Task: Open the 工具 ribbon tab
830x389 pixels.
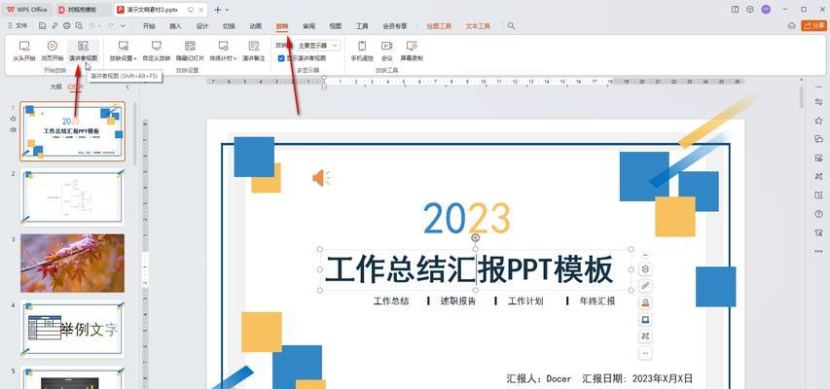Action: click(362, 26)
